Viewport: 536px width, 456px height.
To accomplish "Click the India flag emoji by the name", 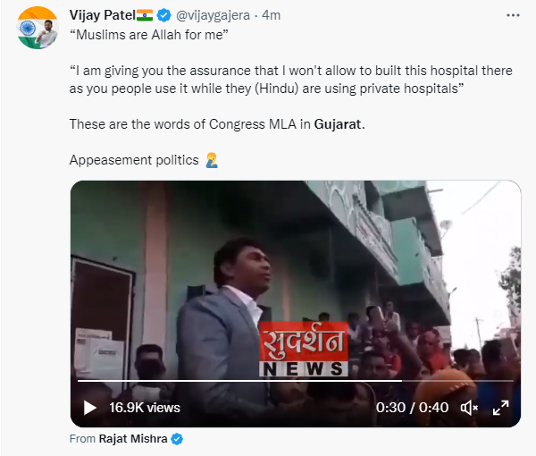I will pos(145,15).
